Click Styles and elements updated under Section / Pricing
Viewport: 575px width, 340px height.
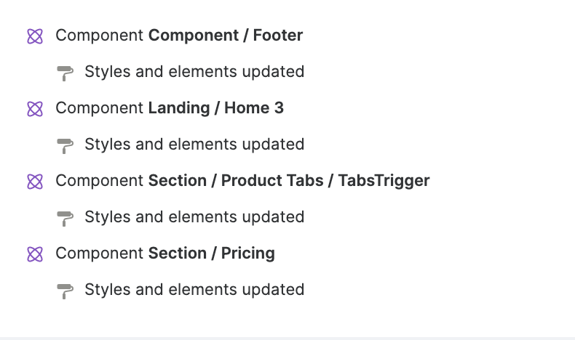coord(194,289)
